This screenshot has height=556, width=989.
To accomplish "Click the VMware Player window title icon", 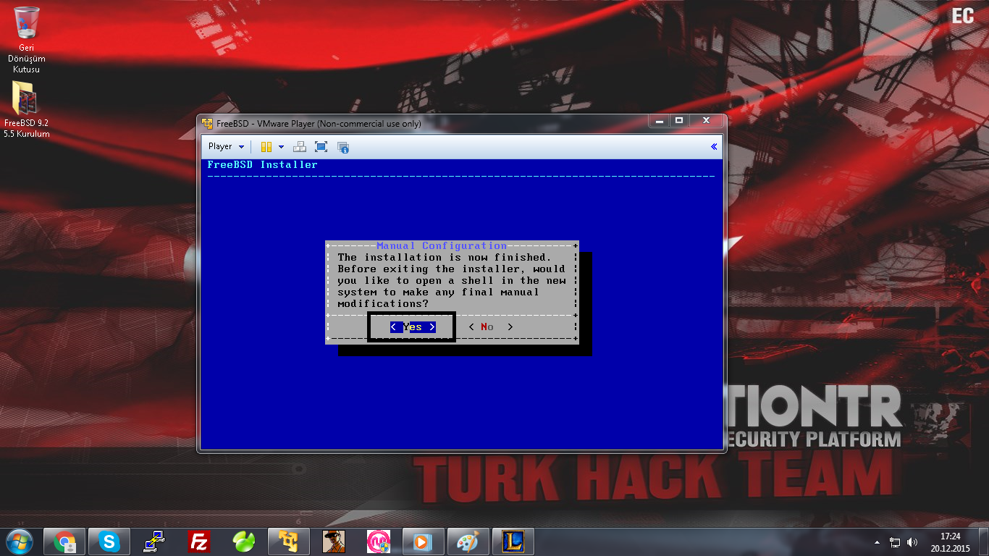I will pos(208,123).
